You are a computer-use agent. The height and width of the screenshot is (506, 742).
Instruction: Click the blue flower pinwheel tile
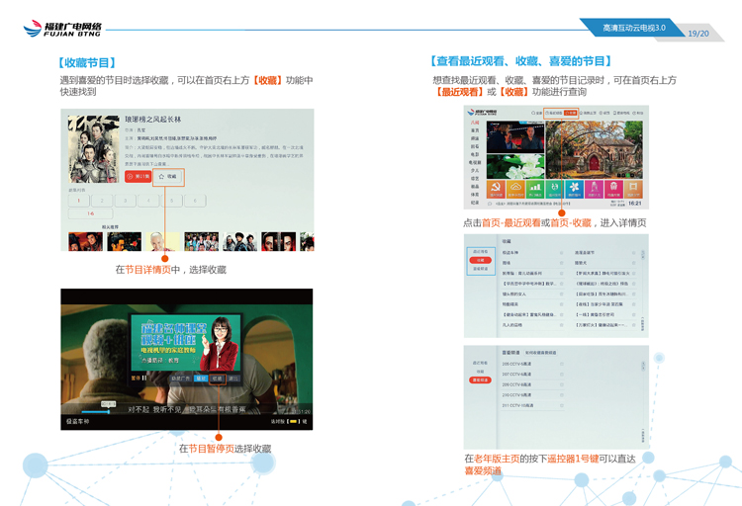pyautogui.click(x=575, y=189)
